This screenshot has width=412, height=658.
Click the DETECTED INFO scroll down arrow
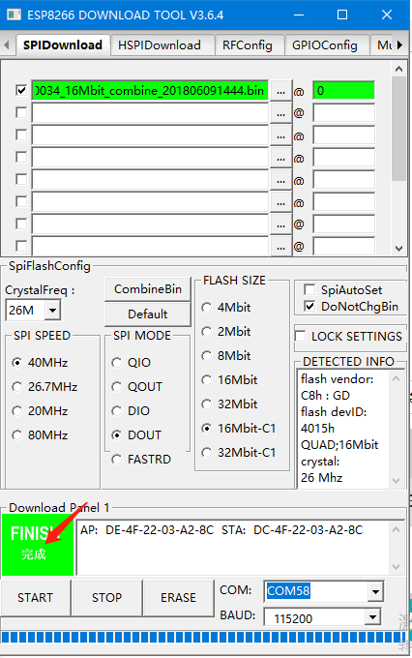click(396, 481)
